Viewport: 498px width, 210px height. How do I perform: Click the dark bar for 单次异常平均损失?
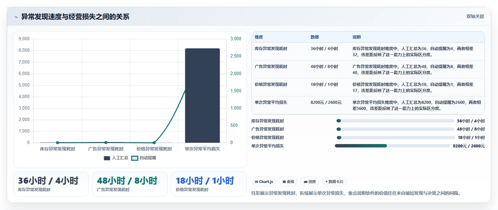[x=202, y=96]
